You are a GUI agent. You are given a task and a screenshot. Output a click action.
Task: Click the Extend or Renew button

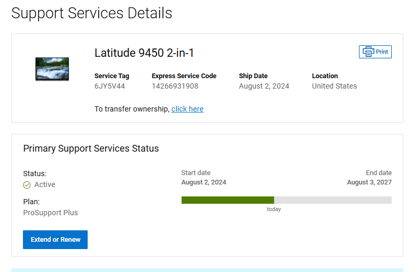pos(55,240)
